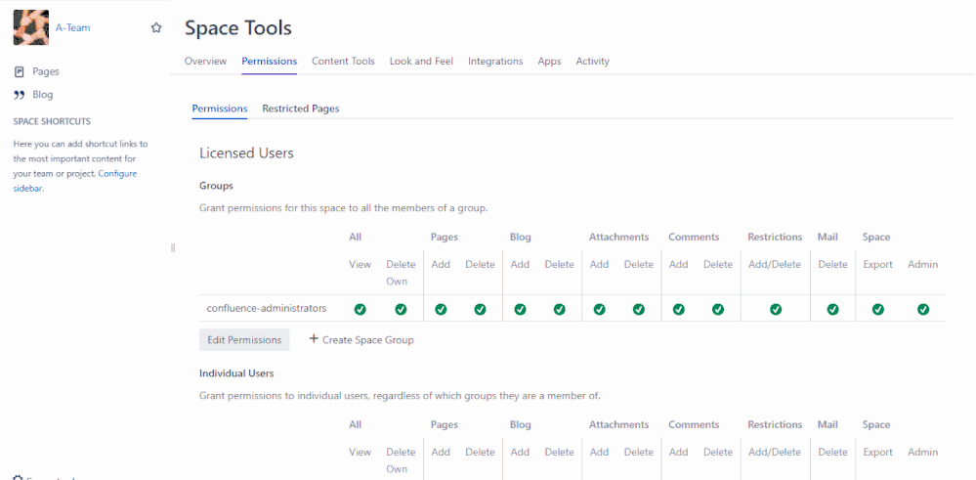976x480 pixels.
Task: Follow the Configure sidebar link
Action: (117, 174)
